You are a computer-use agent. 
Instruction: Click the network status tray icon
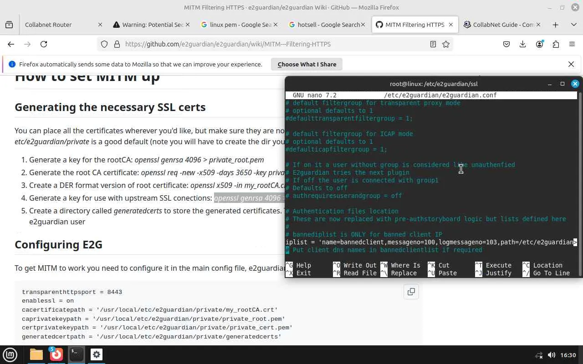pos(539,355)
